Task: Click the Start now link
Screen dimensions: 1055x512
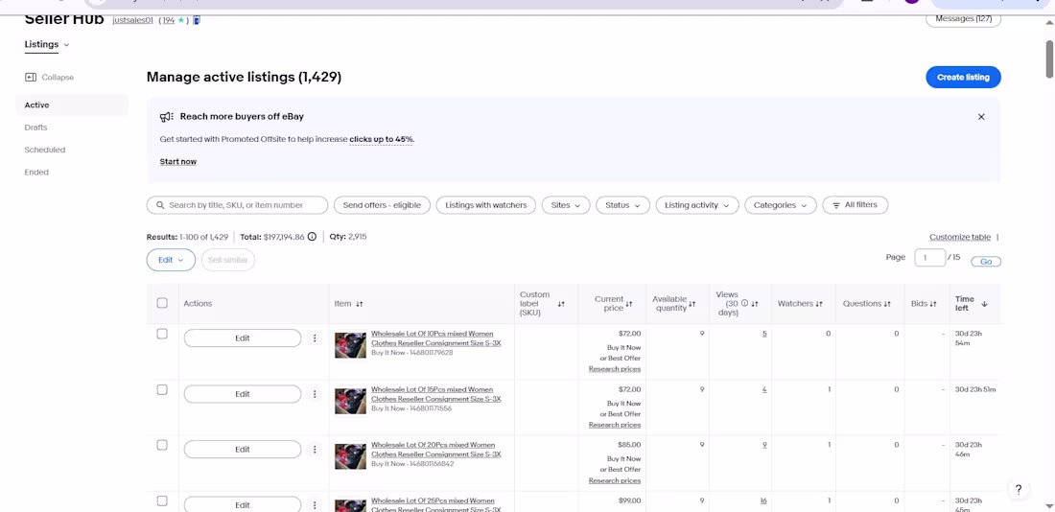Action: point(178,161)
